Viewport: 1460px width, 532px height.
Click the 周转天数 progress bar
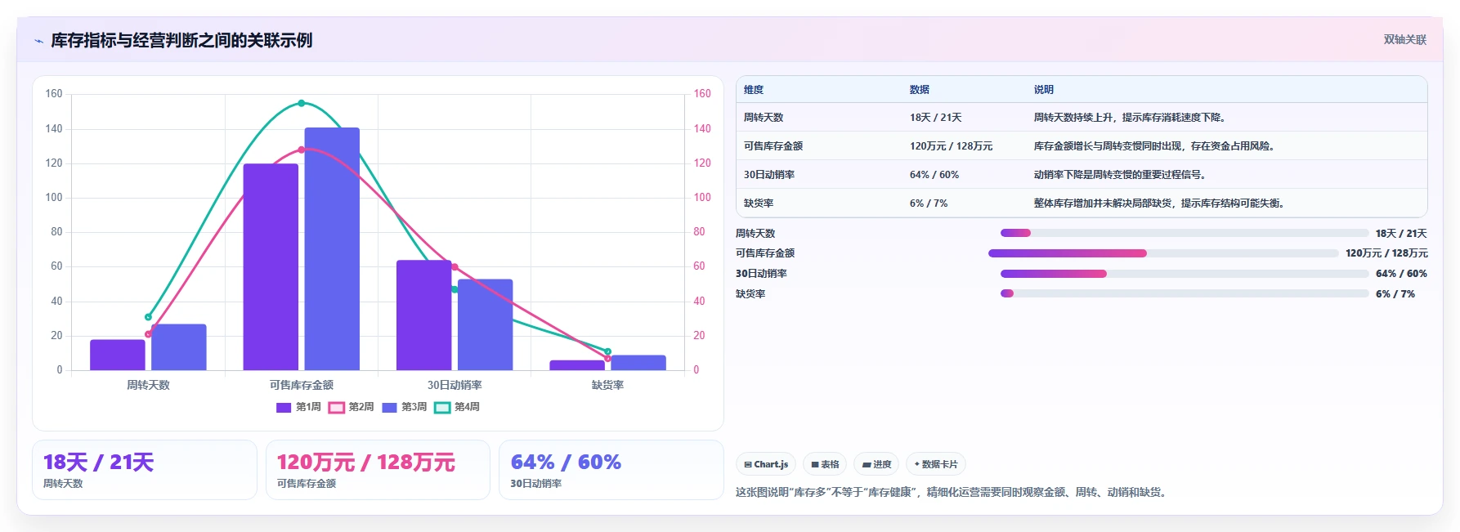click(1185, 233)
